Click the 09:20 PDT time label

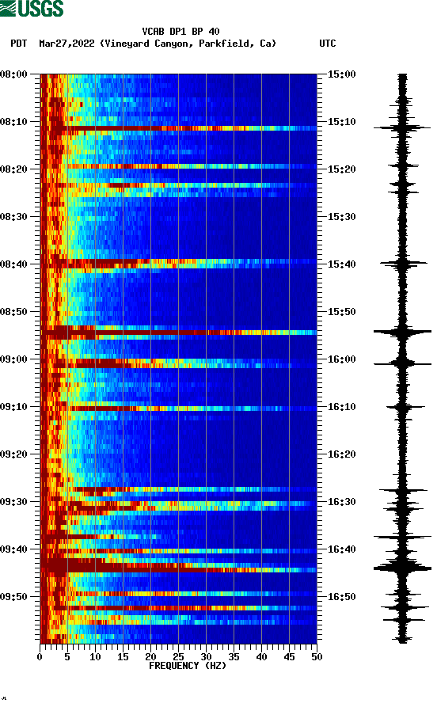tap(13, 454)
